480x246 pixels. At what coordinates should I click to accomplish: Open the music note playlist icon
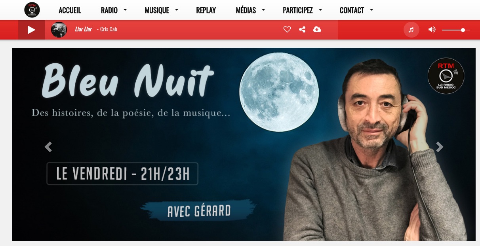[x=411, y=30]
